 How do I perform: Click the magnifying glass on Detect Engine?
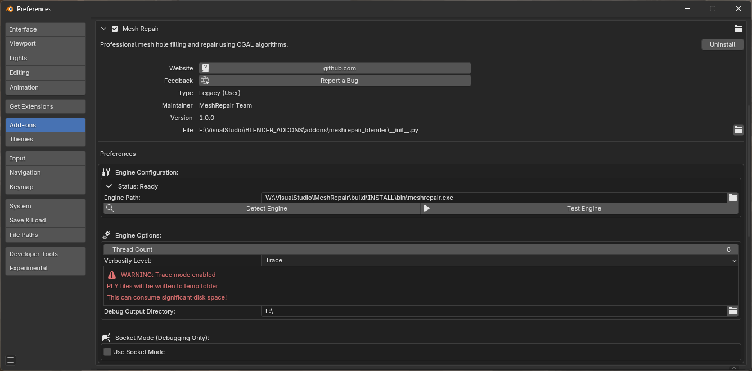[x=110, y=208]
